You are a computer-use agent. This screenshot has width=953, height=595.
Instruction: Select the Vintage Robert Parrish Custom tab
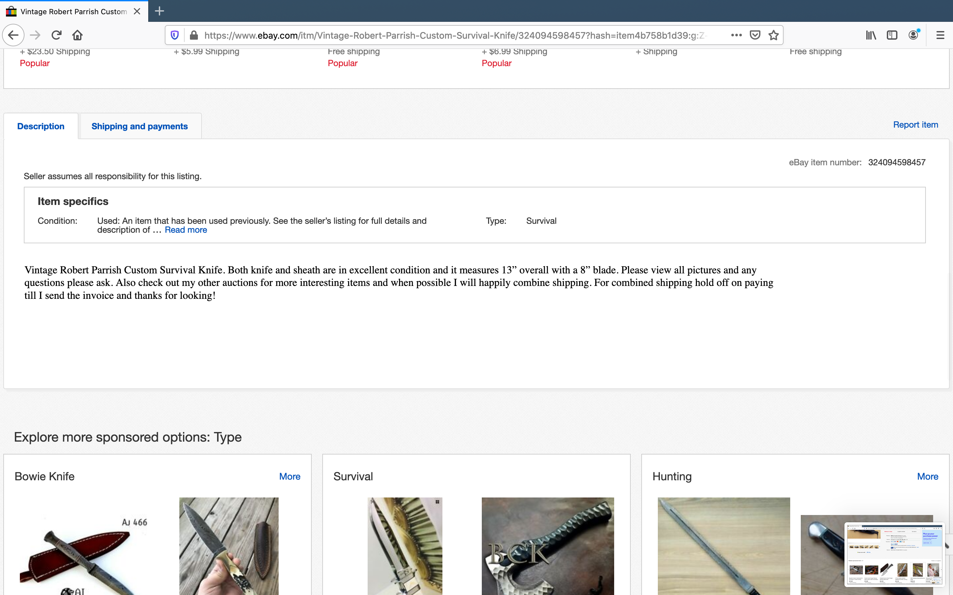74,12
